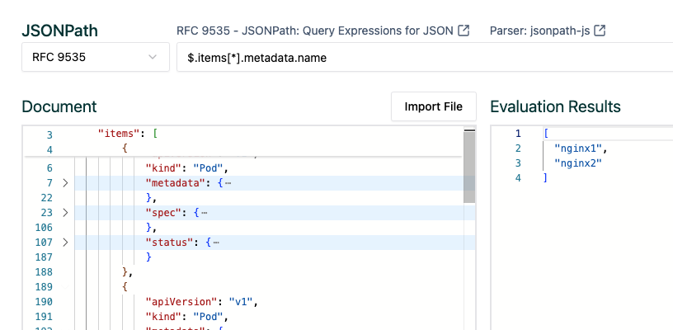Screen dimensions: 673x330
Task: Click the Document editor vertical scrollbar thumb
Action: point(469,167)
